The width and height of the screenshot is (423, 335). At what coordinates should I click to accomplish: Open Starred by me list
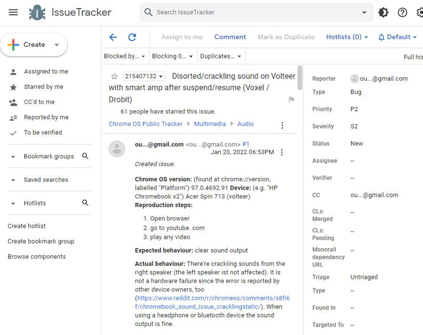44,87
